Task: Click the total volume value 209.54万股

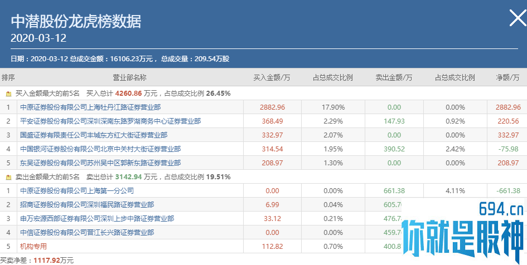Action: pos(212,59)
